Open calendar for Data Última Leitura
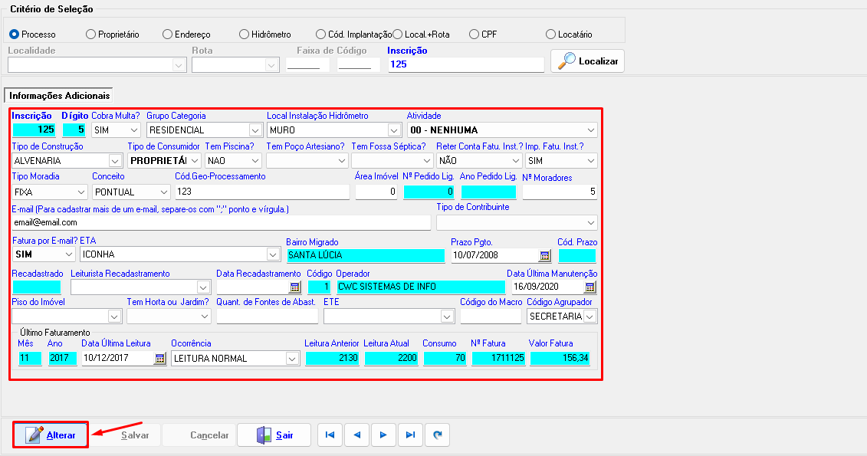 tap(159, 358)
